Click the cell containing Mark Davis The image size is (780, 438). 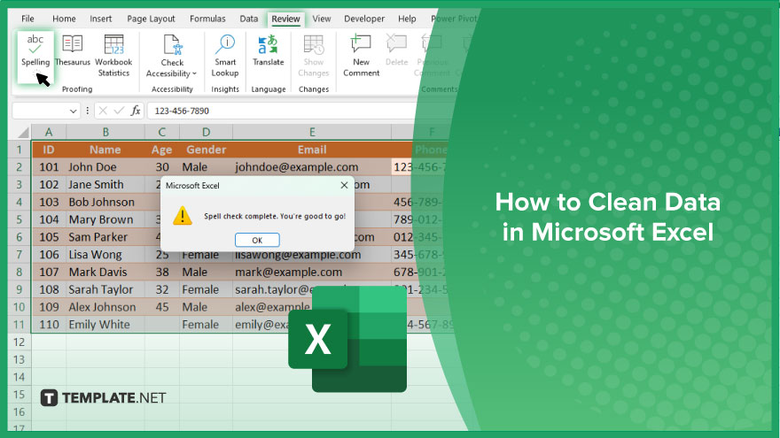tap(105, 273)
